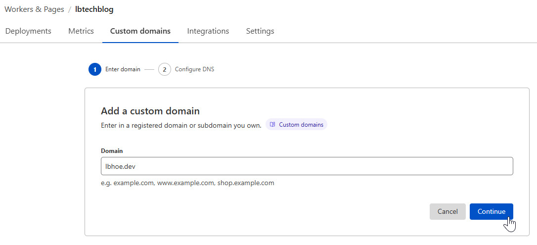
Task: Click the example.com hint text
Action: click(187, 183)
